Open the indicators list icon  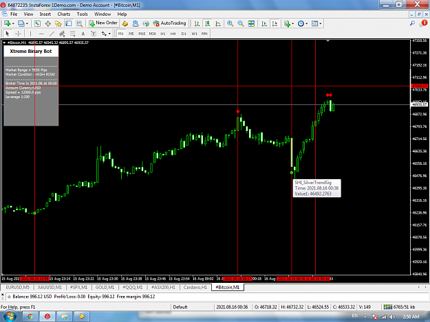coord(287,23)
